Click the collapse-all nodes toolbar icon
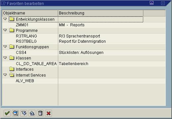The width and height of the screenshot is (172, 119). tap(32, 113)
